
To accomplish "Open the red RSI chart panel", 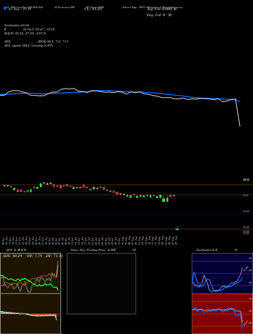I will tap(222, 314).
